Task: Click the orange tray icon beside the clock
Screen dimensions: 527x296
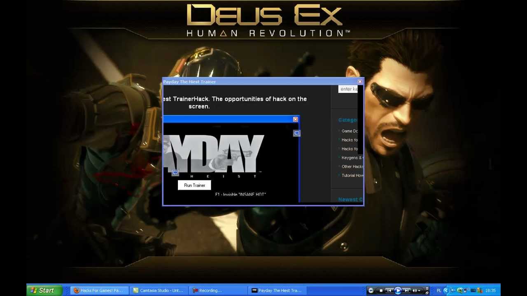Action: [480, 291]
